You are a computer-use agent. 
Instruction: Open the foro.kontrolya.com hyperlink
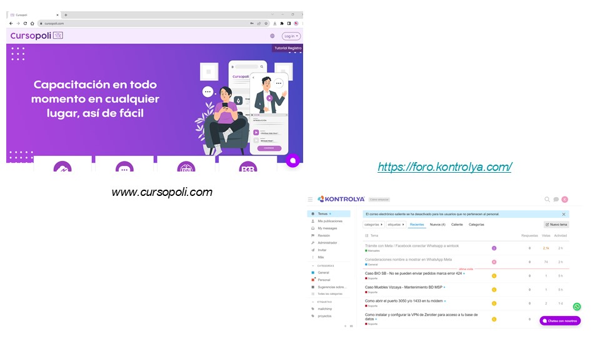click(444, 166)
